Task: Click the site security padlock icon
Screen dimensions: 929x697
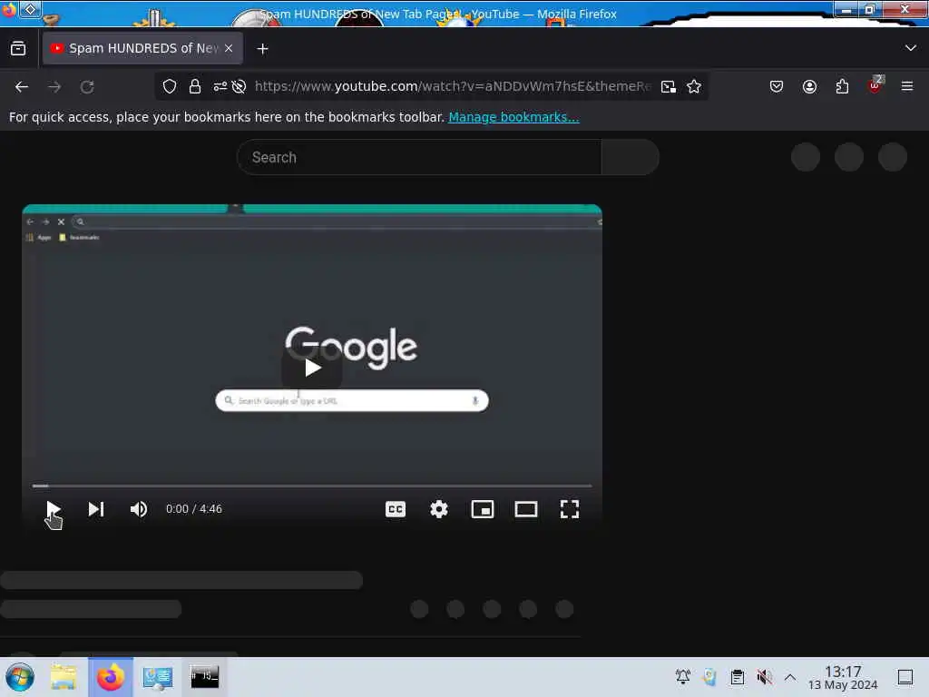Action: [195, 86]
